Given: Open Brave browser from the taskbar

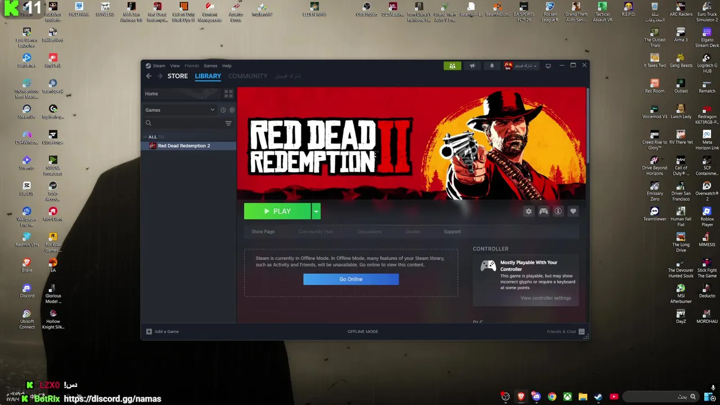Looking at the screenshot, I should 521,397.
